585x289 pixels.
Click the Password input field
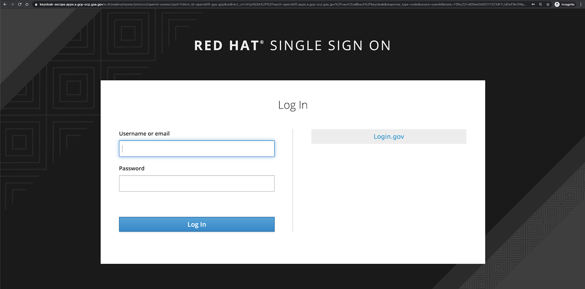click(197, 183)
